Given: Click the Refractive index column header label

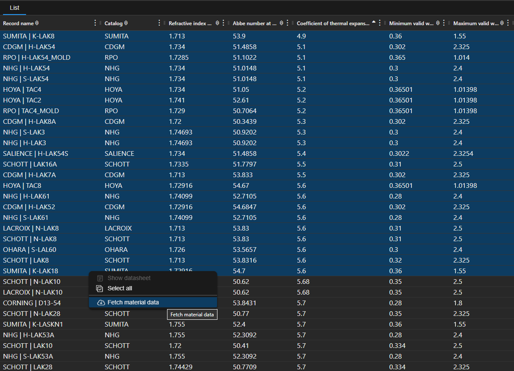Looking at the screenshot, I should (x=191, y=23).
